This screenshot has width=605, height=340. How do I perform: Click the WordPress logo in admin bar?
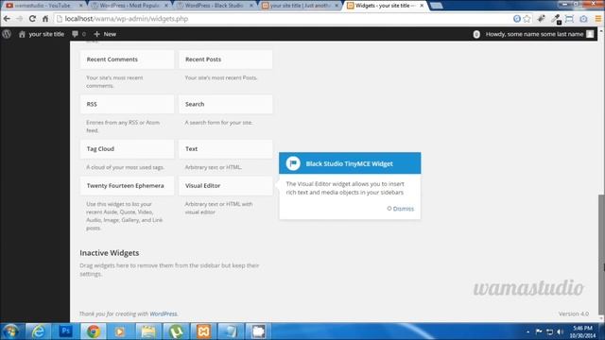7,34
